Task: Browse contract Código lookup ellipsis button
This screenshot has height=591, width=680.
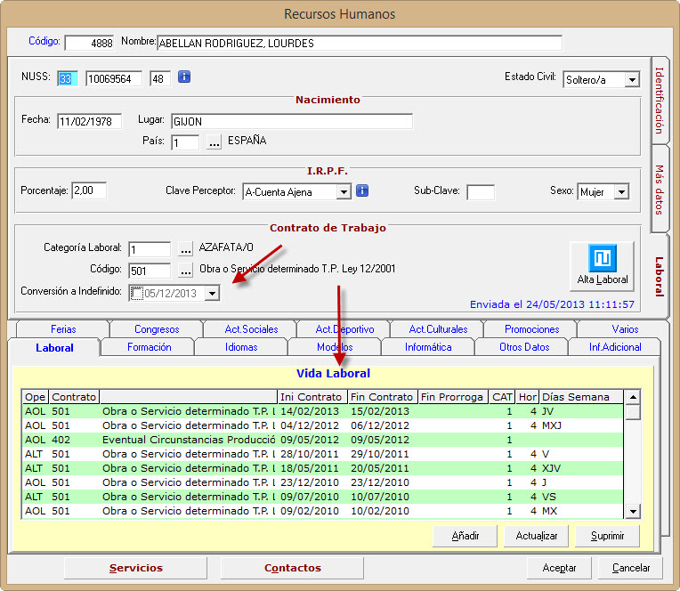Action: [x=186, y=271]
